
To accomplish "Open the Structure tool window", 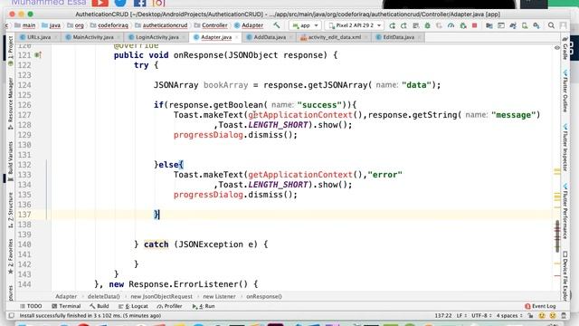I will point(10,210).
